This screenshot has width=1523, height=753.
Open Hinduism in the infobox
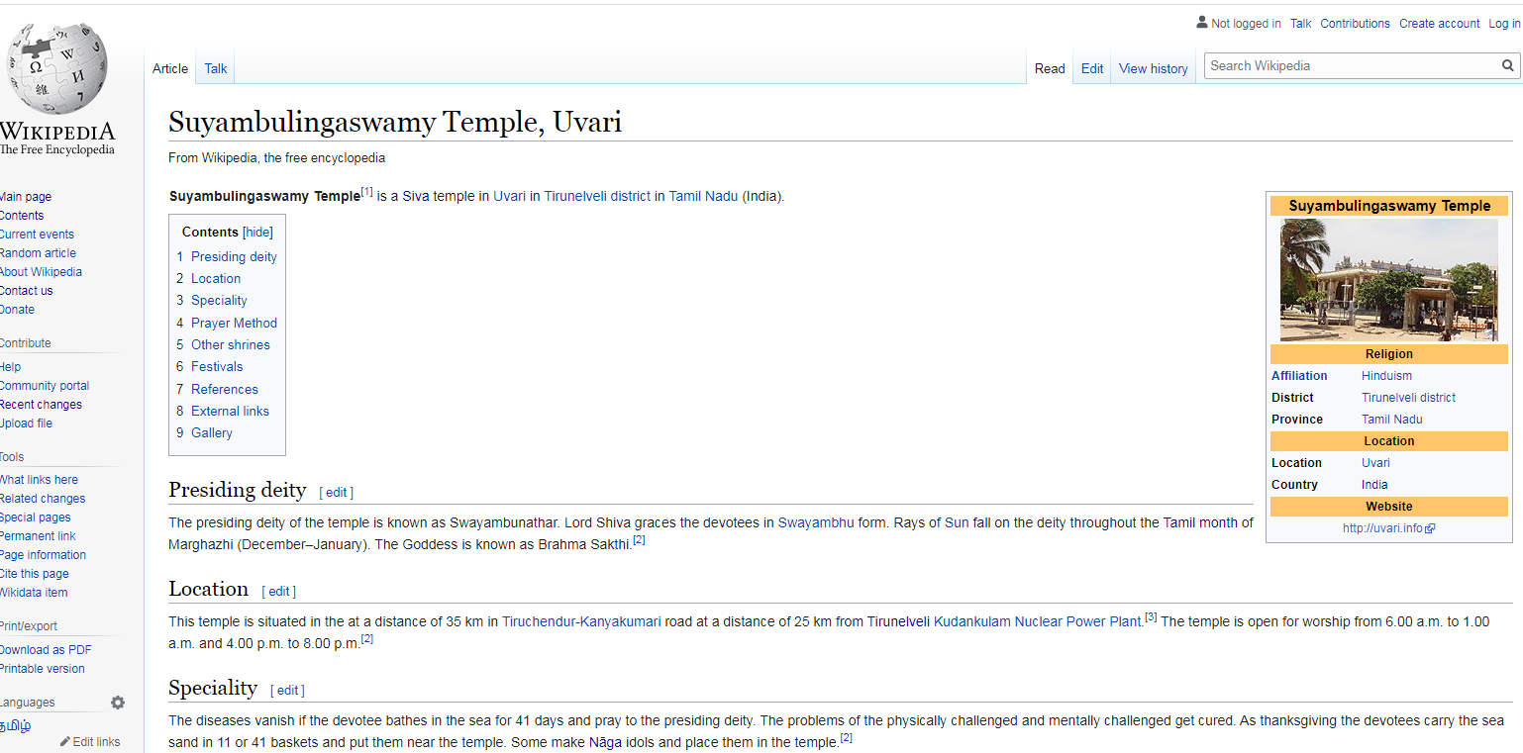[x=1386, y=376]
